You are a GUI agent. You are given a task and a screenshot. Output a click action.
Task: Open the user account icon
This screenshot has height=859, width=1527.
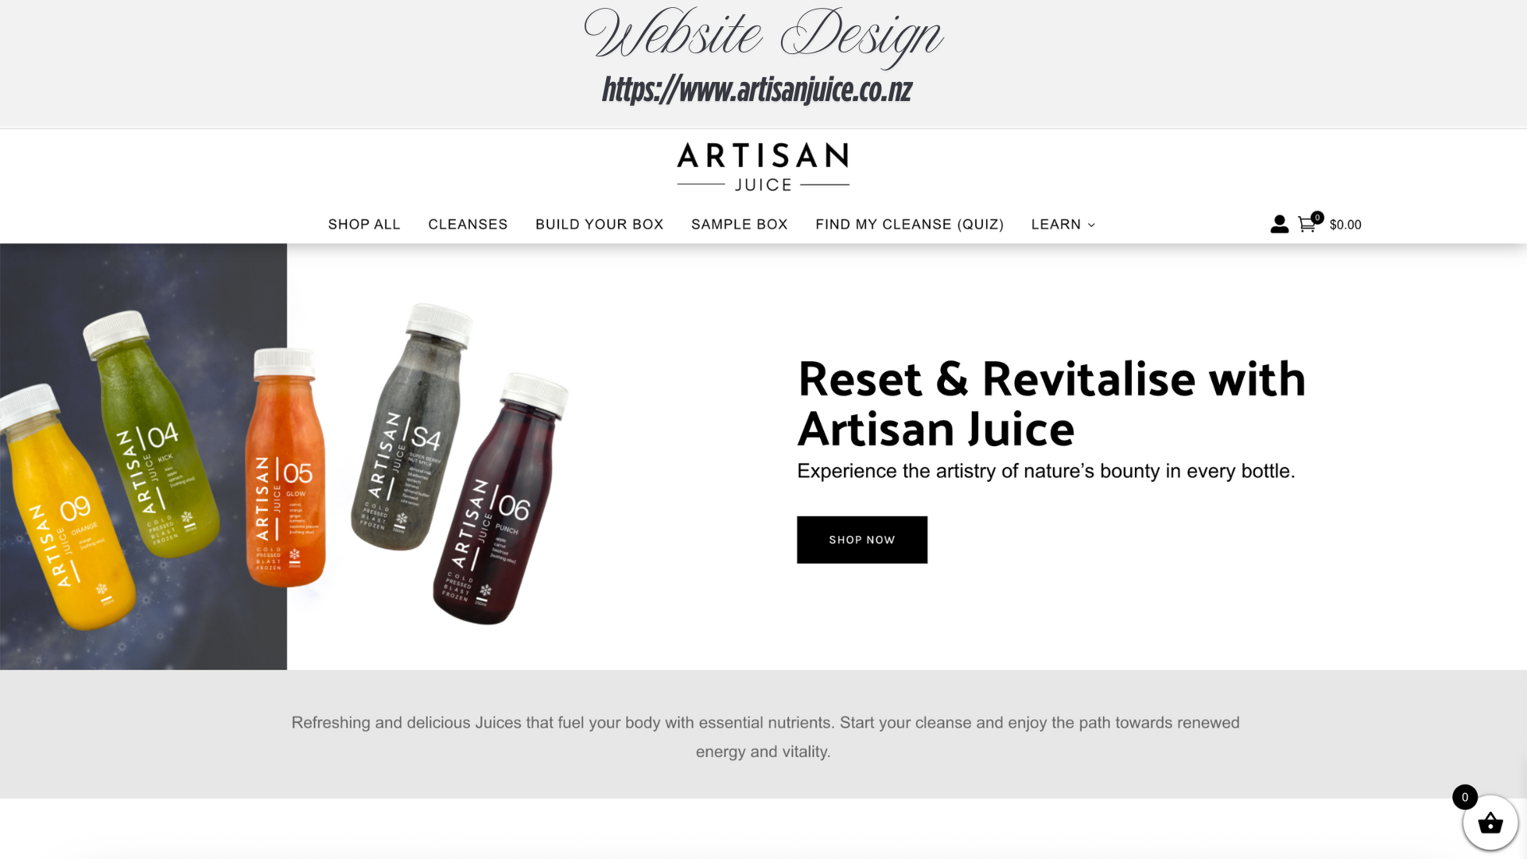(1279, 224)
